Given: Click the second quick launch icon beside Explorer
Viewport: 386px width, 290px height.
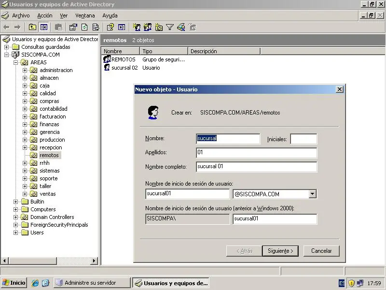Looking at the screenshot, I should point(45,283).
